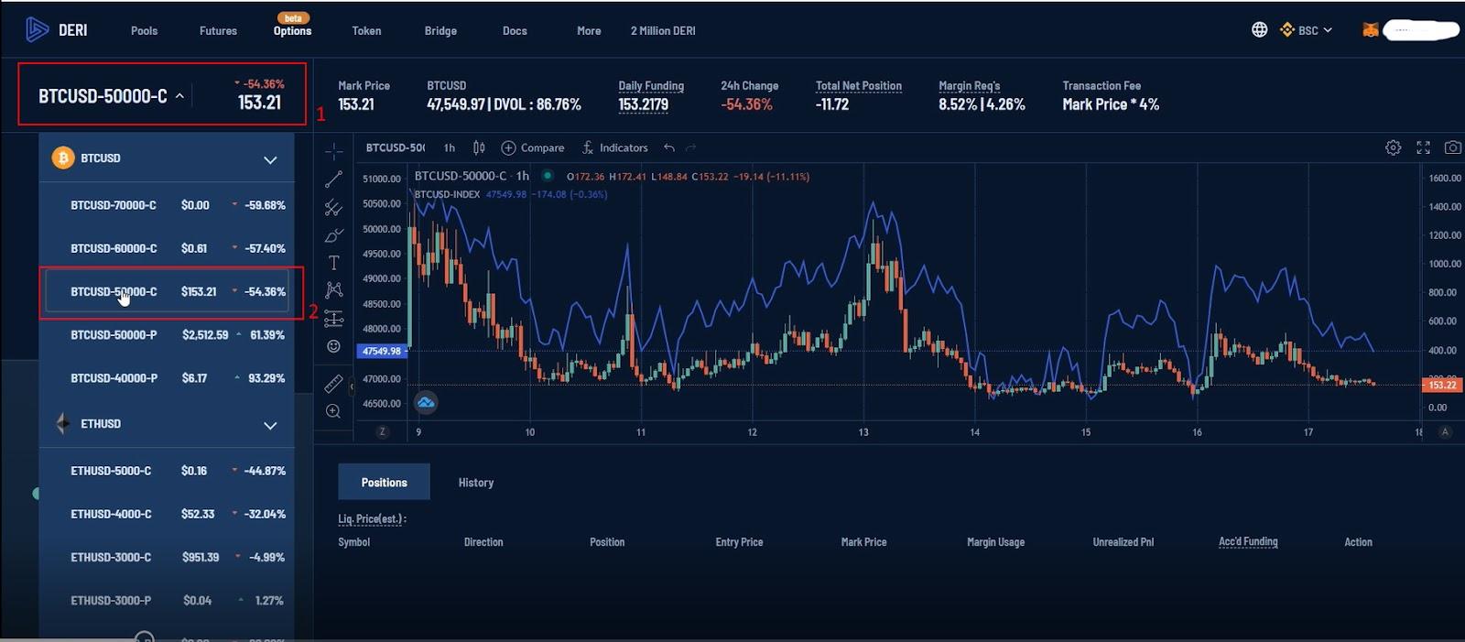Screen dimensions: 1465x642
Task: Select the ETHUSD-5000-C option
Action: (x=167, y=471)
